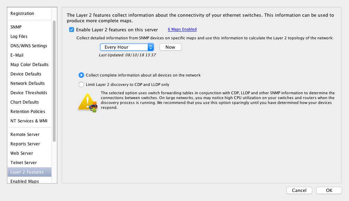The width and height of the screenshot is (349, 201).
Task: Select Registration in the sidebar
Action: 22,14
